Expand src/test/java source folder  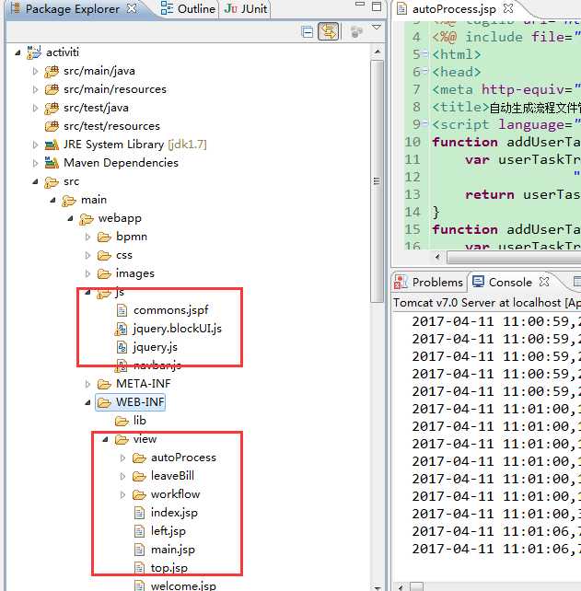35,109
